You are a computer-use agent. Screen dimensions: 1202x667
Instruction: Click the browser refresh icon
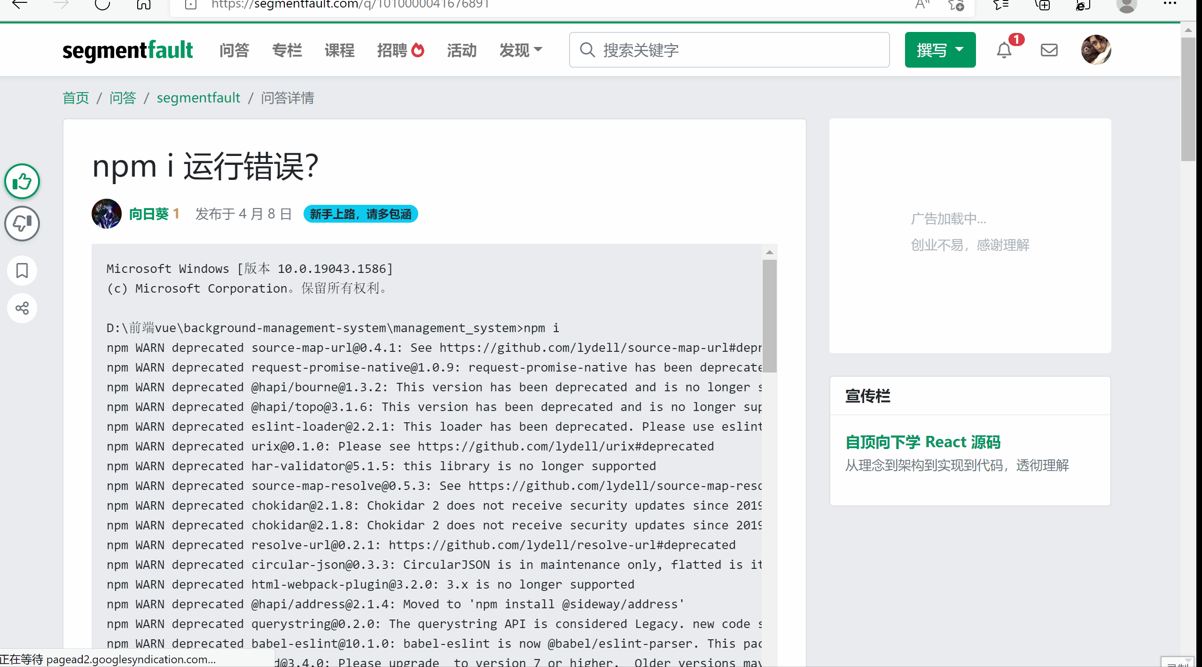[102, 5]
